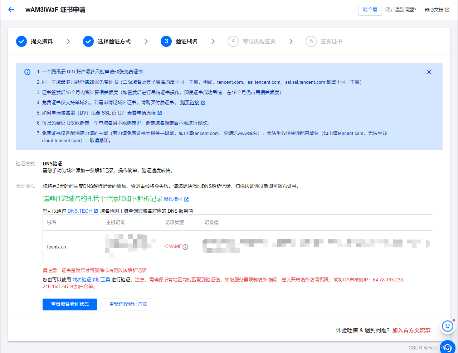The image size is (458, 353).
Task: Click the 记录类型 column header
Action: click(175, 222)
